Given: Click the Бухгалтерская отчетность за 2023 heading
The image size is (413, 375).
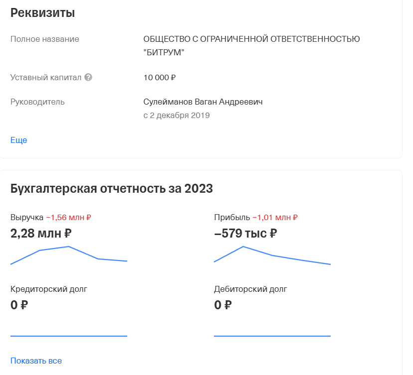Looking at the screenshot, I should [111, 189].
